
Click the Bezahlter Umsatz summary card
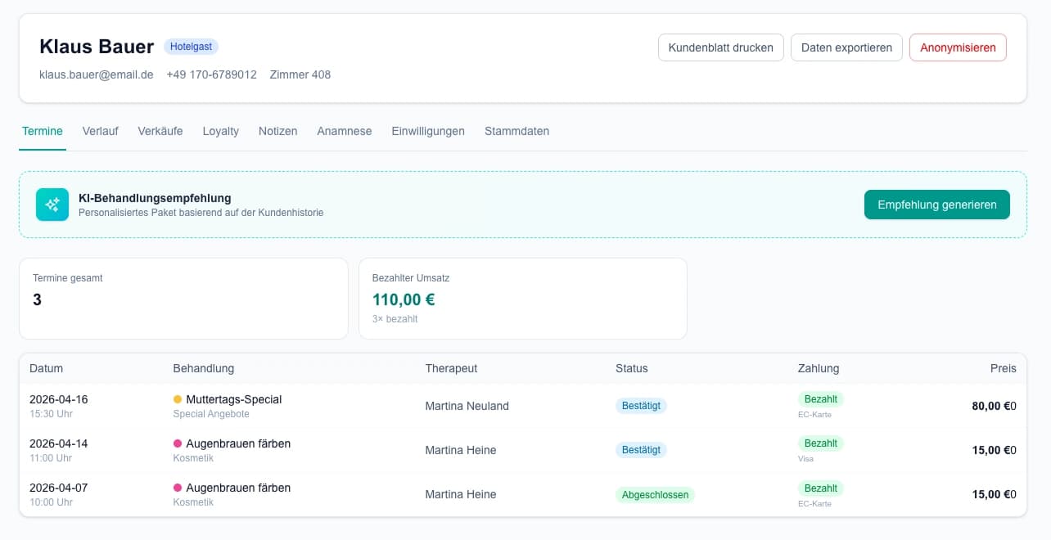[x=522, y=299]
